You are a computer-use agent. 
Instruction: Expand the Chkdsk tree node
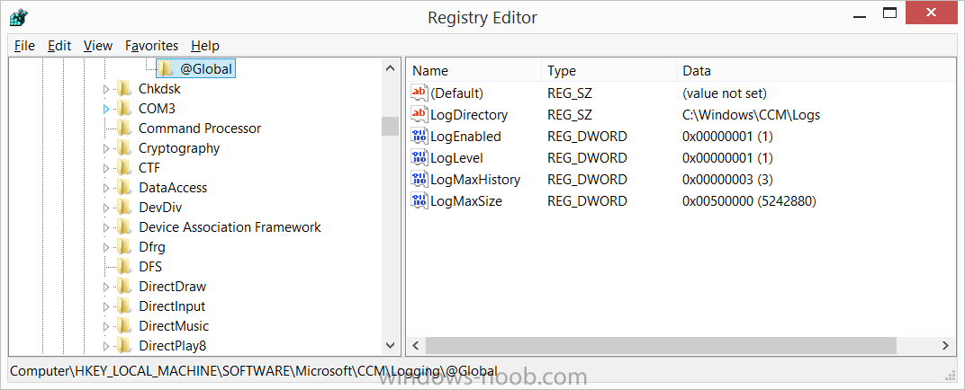click(x=106, y=89)
